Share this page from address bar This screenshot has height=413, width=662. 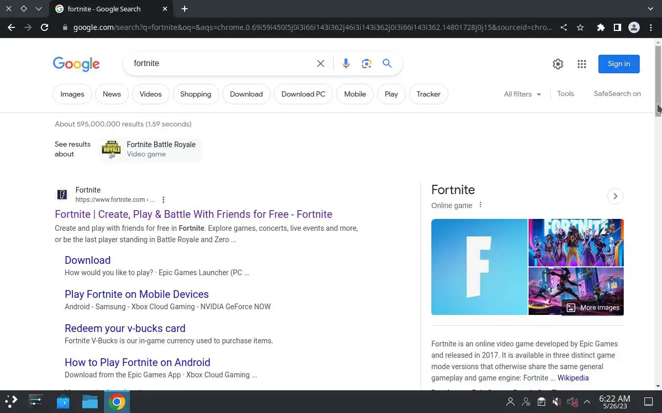(564, 27)
